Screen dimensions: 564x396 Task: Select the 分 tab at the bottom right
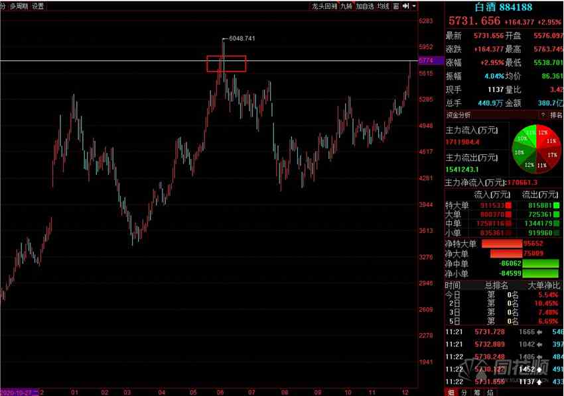coord(463,391)
